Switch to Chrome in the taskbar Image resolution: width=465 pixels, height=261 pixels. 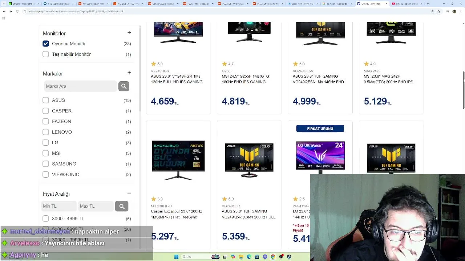(x=273, y=257)
